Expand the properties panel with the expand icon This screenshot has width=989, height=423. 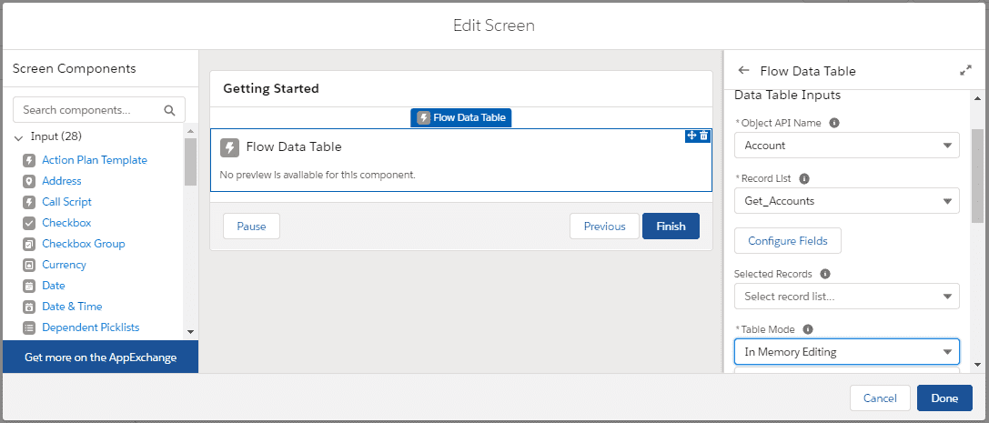click(x=965, y=71)
